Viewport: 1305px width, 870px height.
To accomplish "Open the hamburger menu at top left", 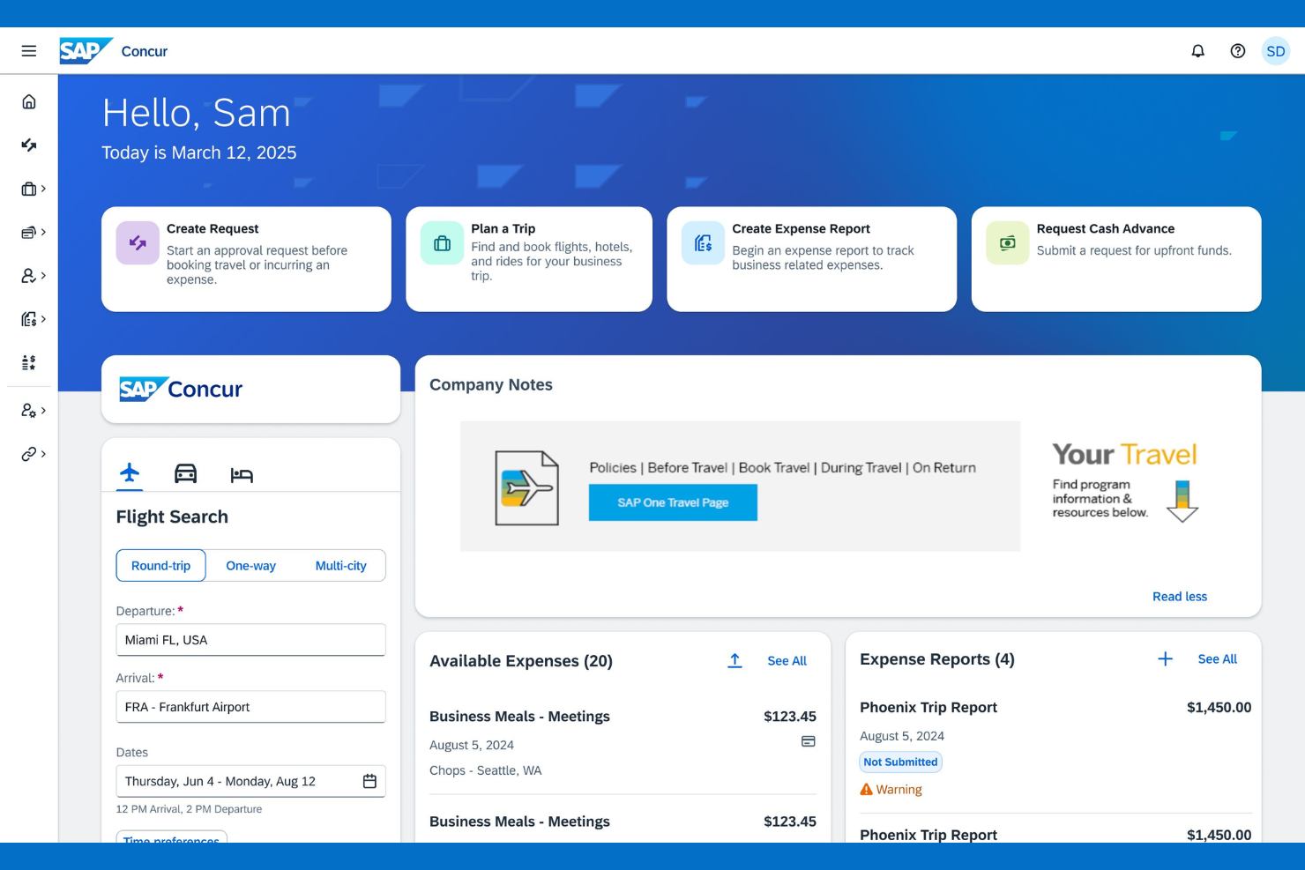I will point(28,50).
